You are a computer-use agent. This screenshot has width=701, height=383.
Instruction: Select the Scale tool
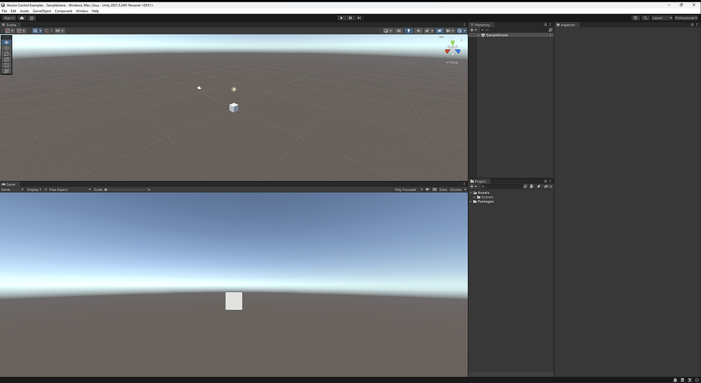click(x=6, y=60)
